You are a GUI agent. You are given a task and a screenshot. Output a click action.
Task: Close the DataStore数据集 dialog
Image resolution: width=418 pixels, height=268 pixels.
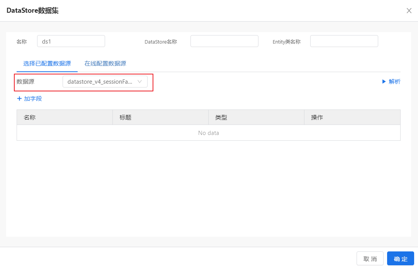[x=409, y=11]
